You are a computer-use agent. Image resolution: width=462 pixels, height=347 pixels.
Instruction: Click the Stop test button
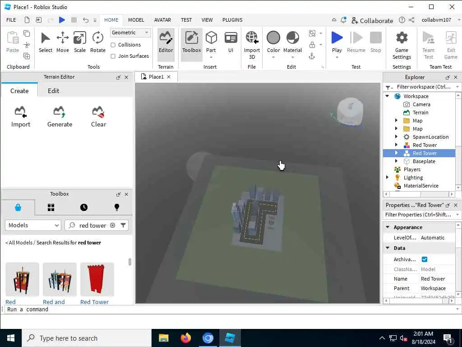[376, 43]
